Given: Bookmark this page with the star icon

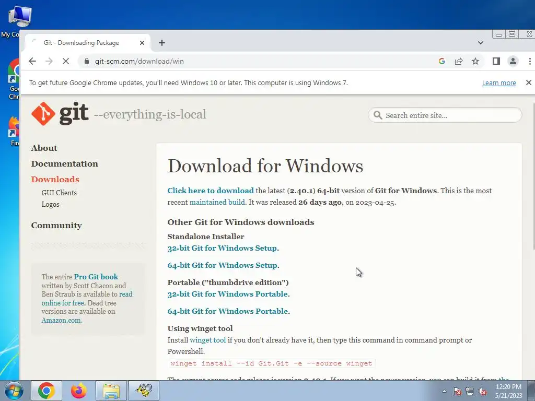Looking at the screenshot, I should 475,62.
